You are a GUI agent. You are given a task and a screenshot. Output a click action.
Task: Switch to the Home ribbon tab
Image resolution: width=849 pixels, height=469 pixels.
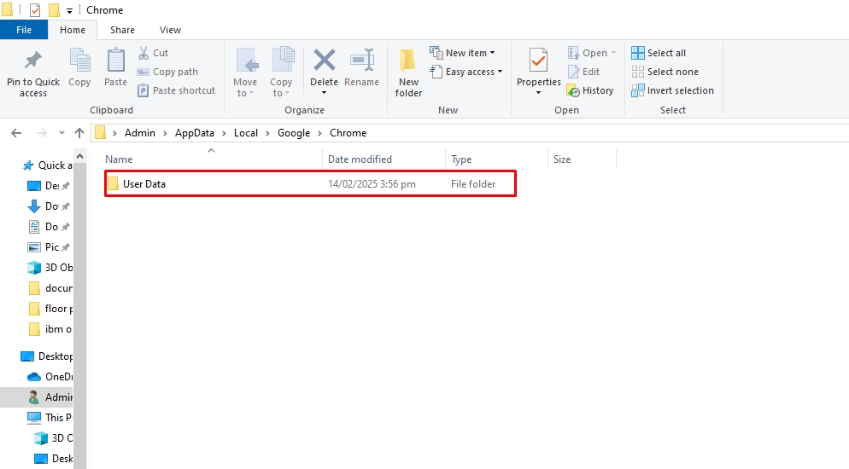coord(73,30)
